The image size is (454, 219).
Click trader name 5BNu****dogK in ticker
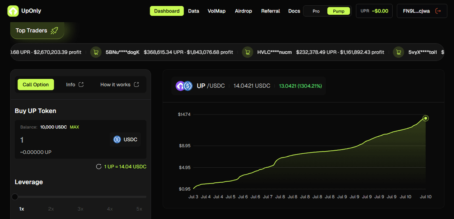(123, 52)
